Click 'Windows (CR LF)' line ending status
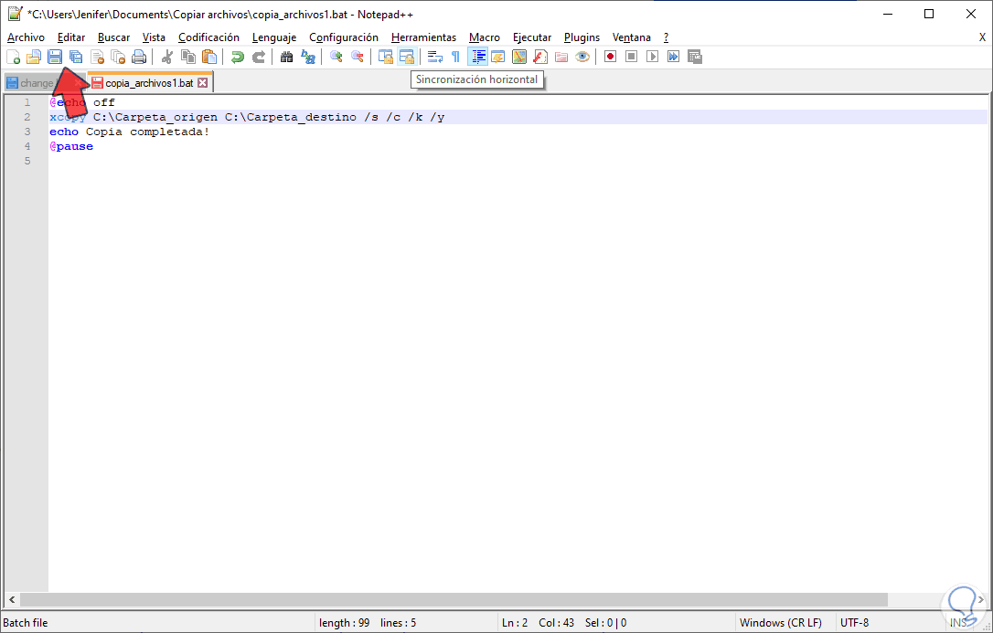 point(780,623)
